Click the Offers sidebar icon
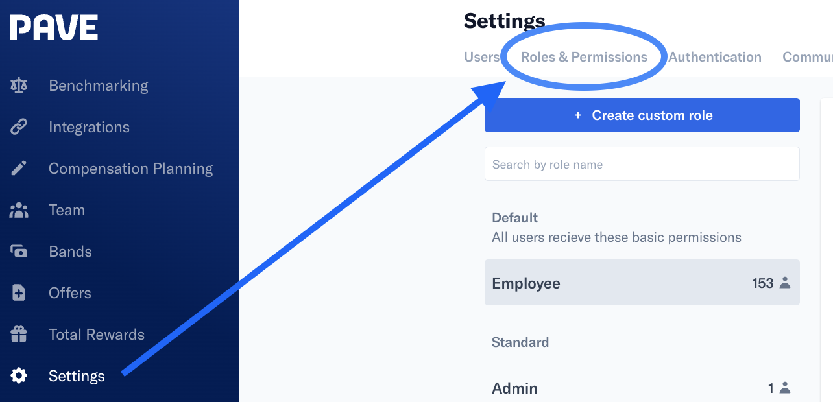The image size is (833, 402). 19,292
